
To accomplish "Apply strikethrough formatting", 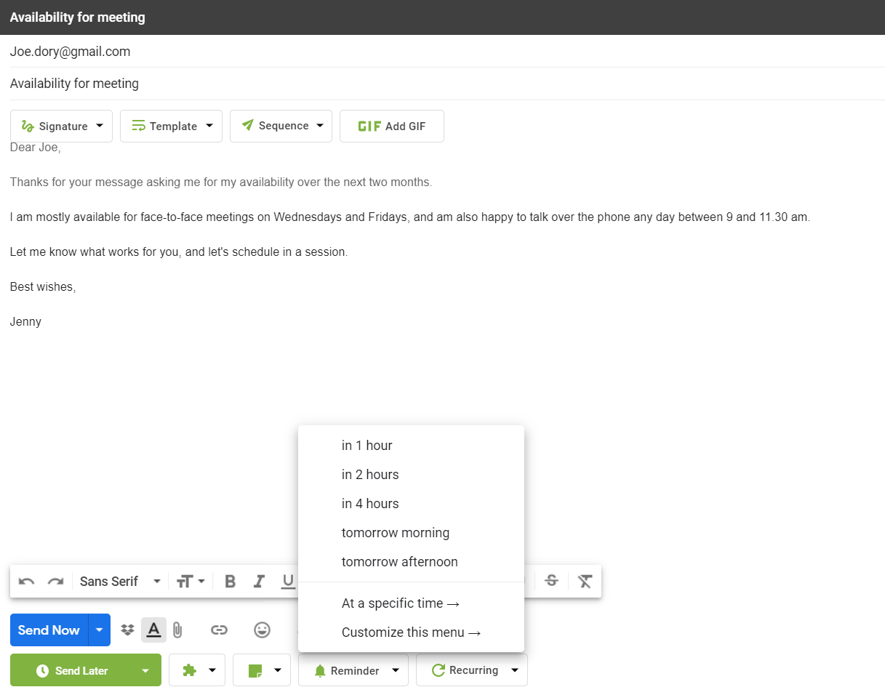I will [552, 581].
